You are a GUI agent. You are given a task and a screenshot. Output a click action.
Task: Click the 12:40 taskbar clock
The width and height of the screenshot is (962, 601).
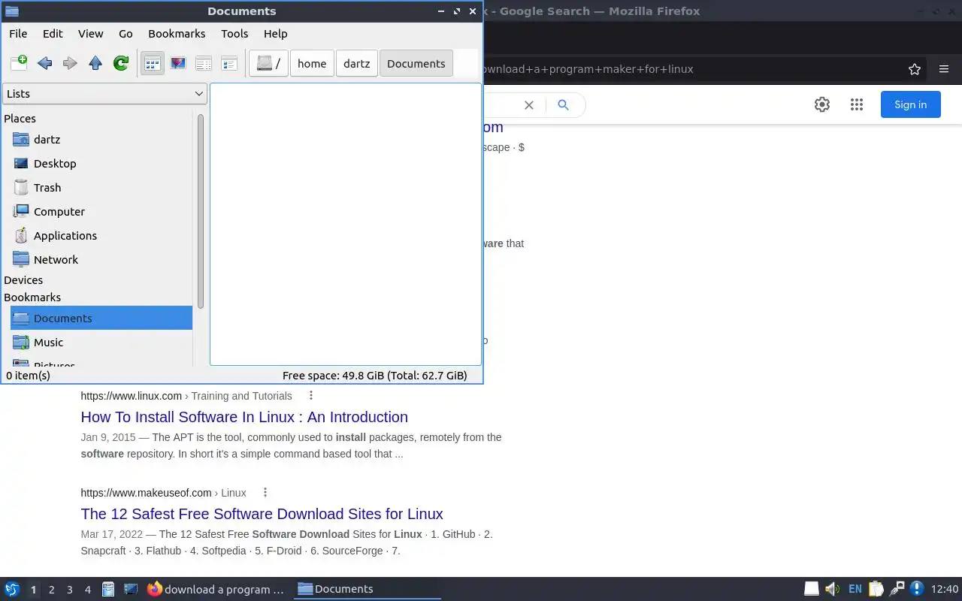pos(945,589)
